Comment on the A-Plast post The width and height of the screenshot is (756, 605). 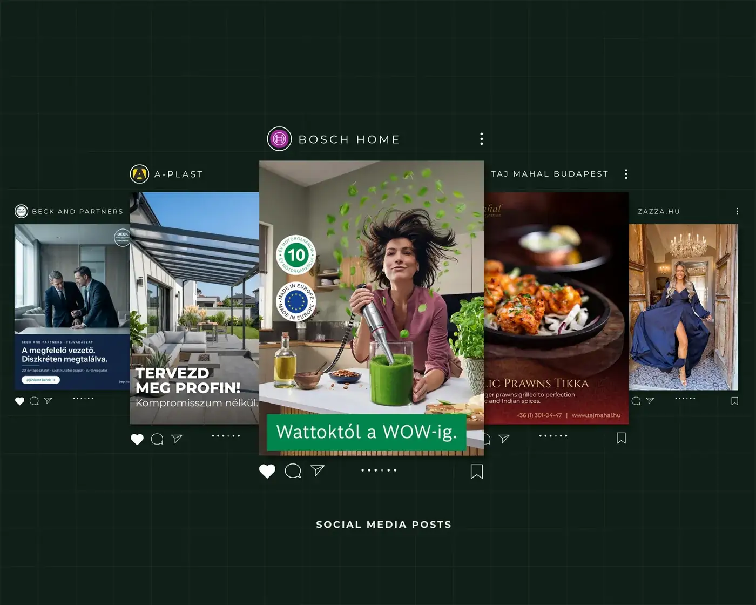pos(157,439)
